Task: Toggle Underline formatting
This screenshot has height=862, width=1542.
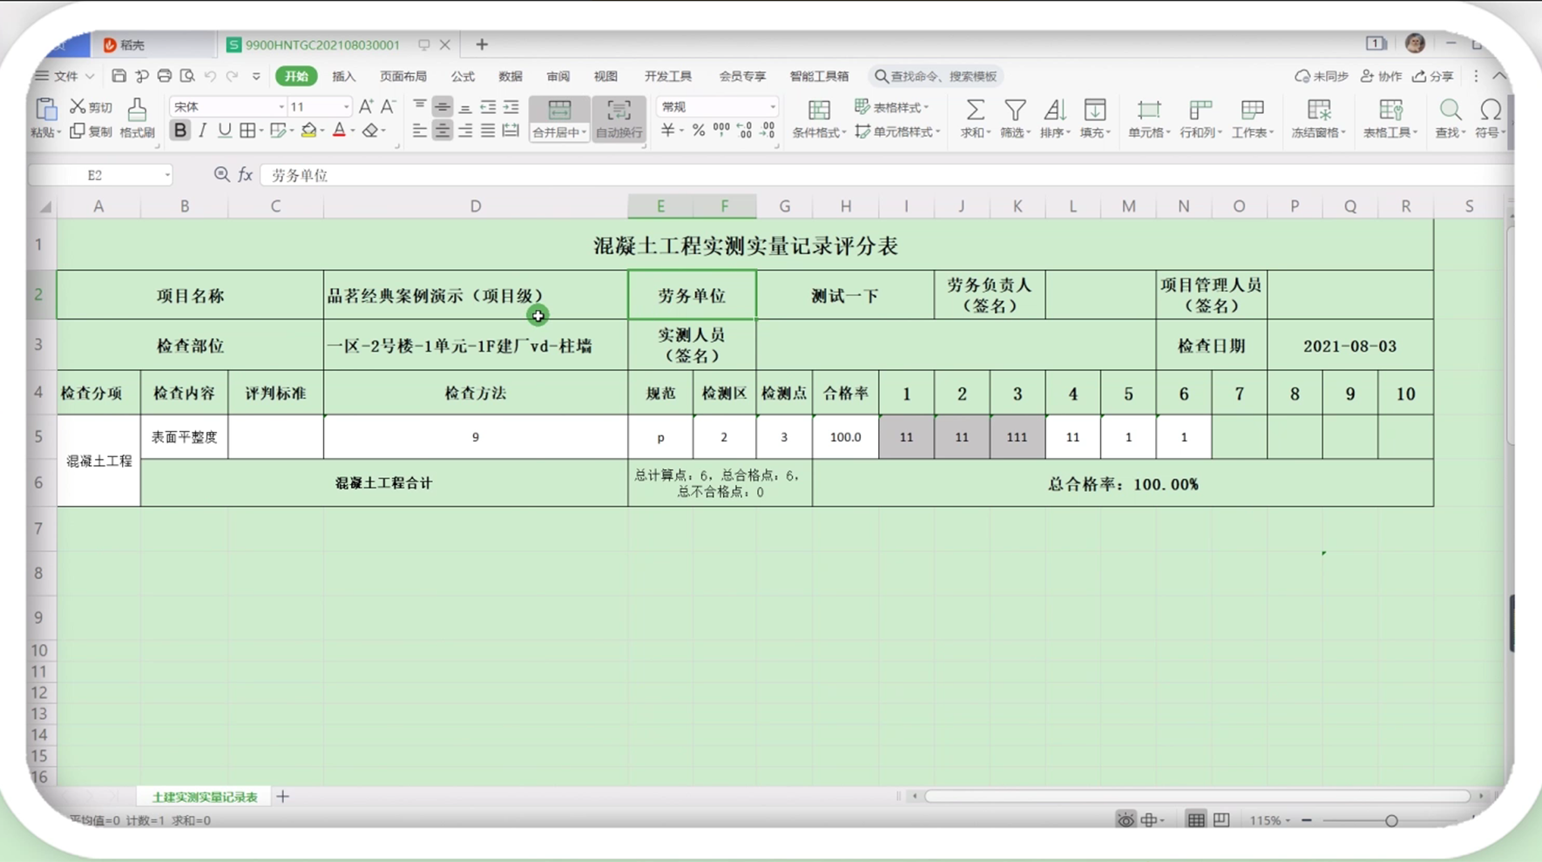Action: tap(225, 131)
